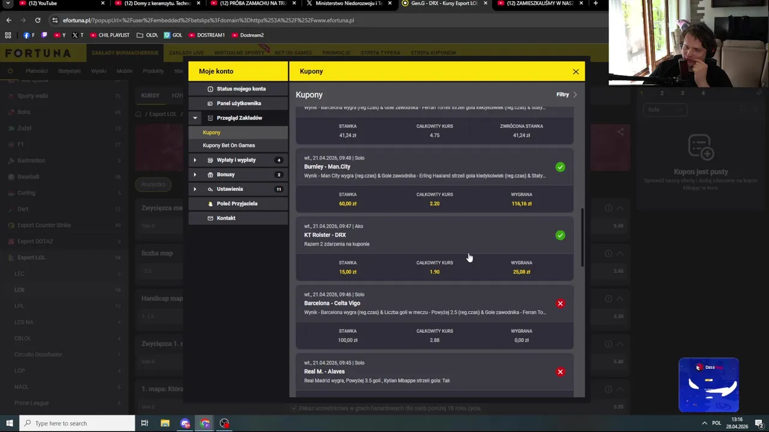
Task: Open the Barcelona - Celta Vigo coupon
Action: click(434, 317)
